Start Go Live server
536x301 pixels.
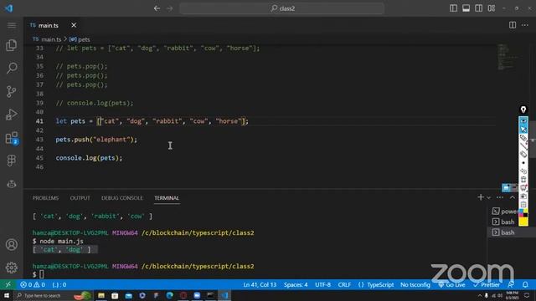pos(452,284)
